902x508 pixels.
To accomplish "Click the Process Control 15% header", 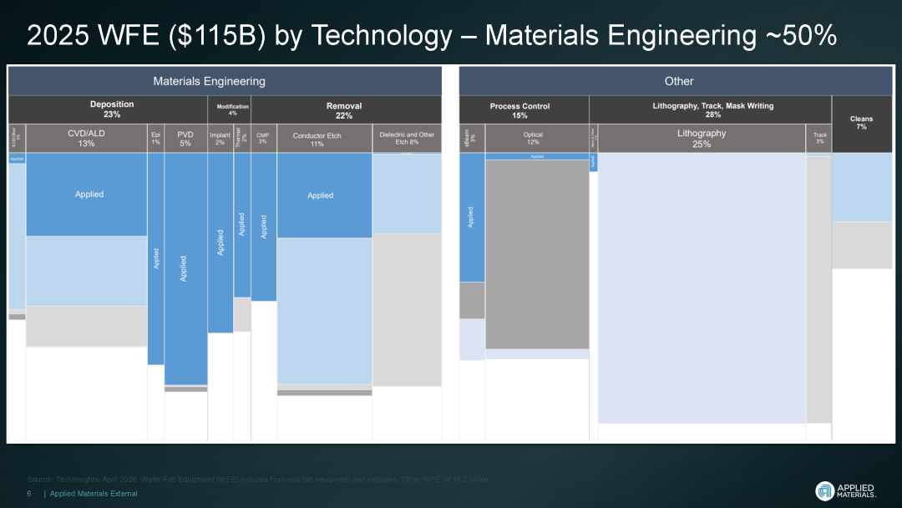I will [x=524, y=109].
